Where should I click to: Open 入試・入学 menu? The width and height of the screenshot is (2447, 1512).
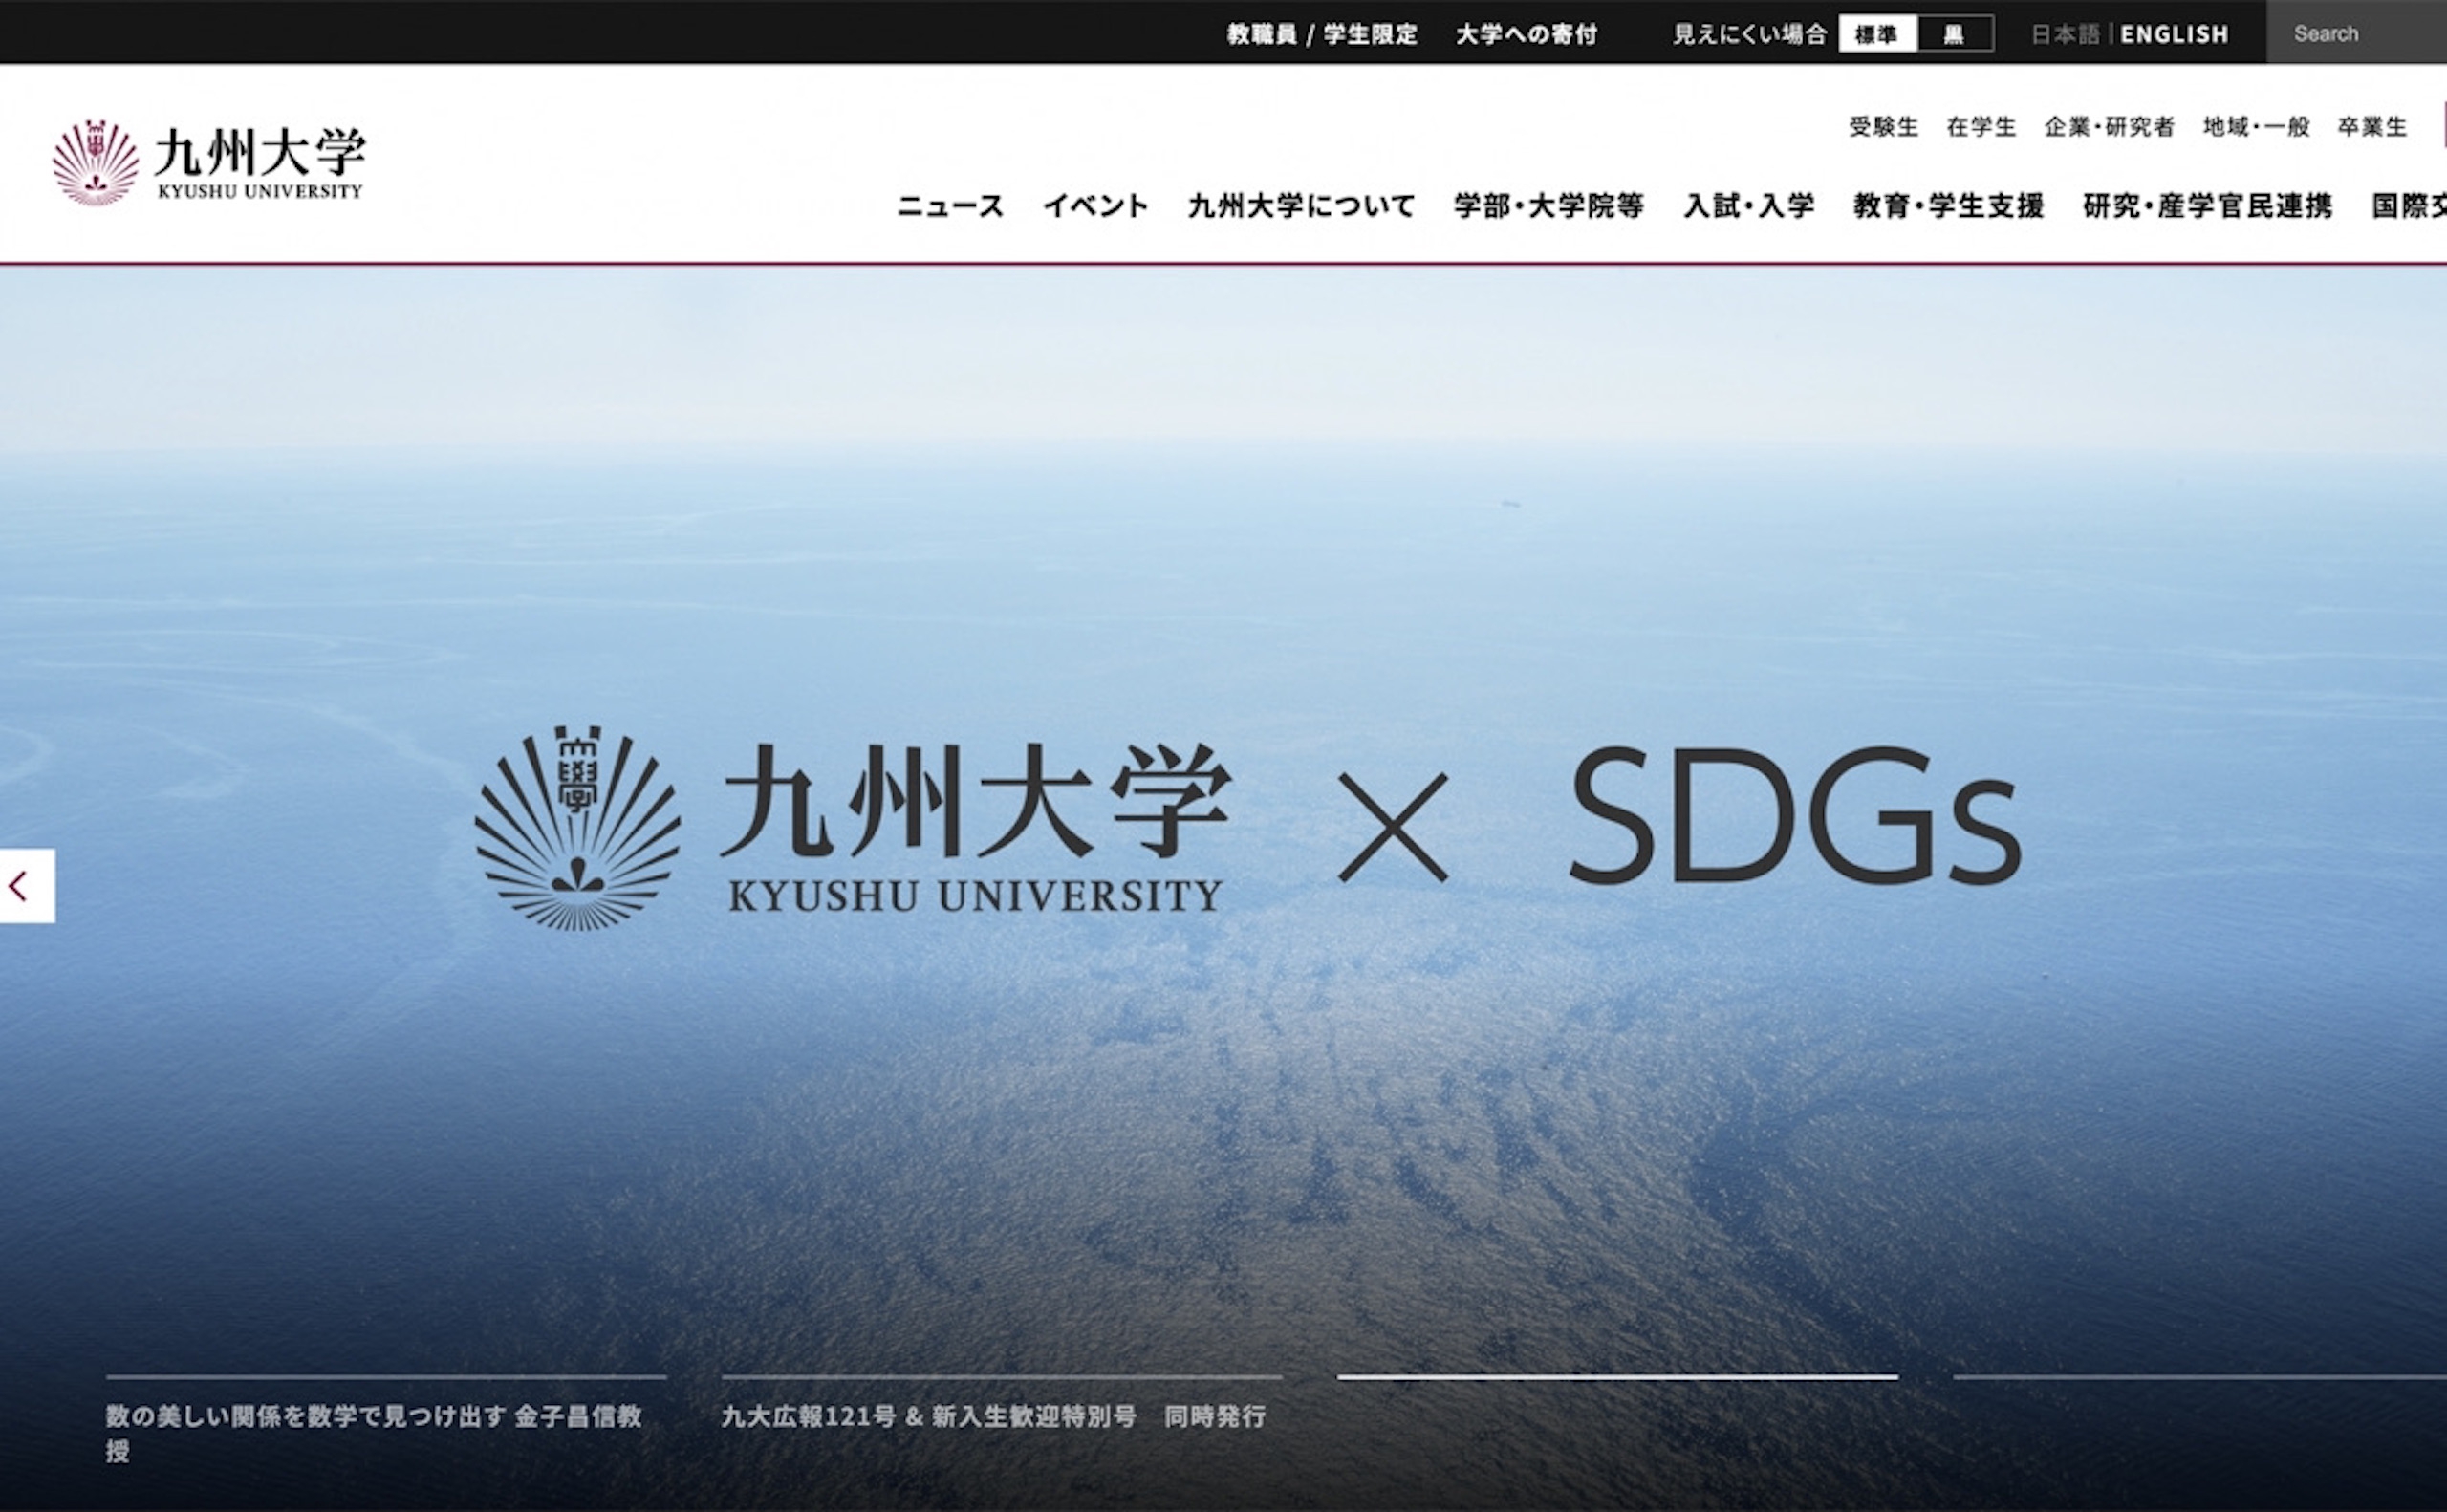(x=1749, y=206)
